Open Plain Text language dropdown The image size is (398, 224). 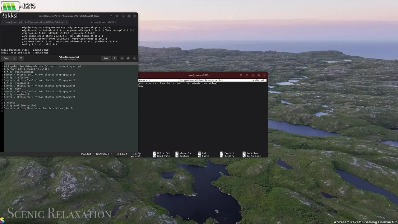[x=87, y=154]
